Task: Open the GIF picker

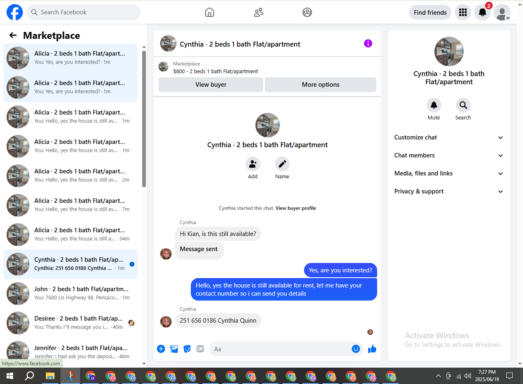Action: pos(200,349)
